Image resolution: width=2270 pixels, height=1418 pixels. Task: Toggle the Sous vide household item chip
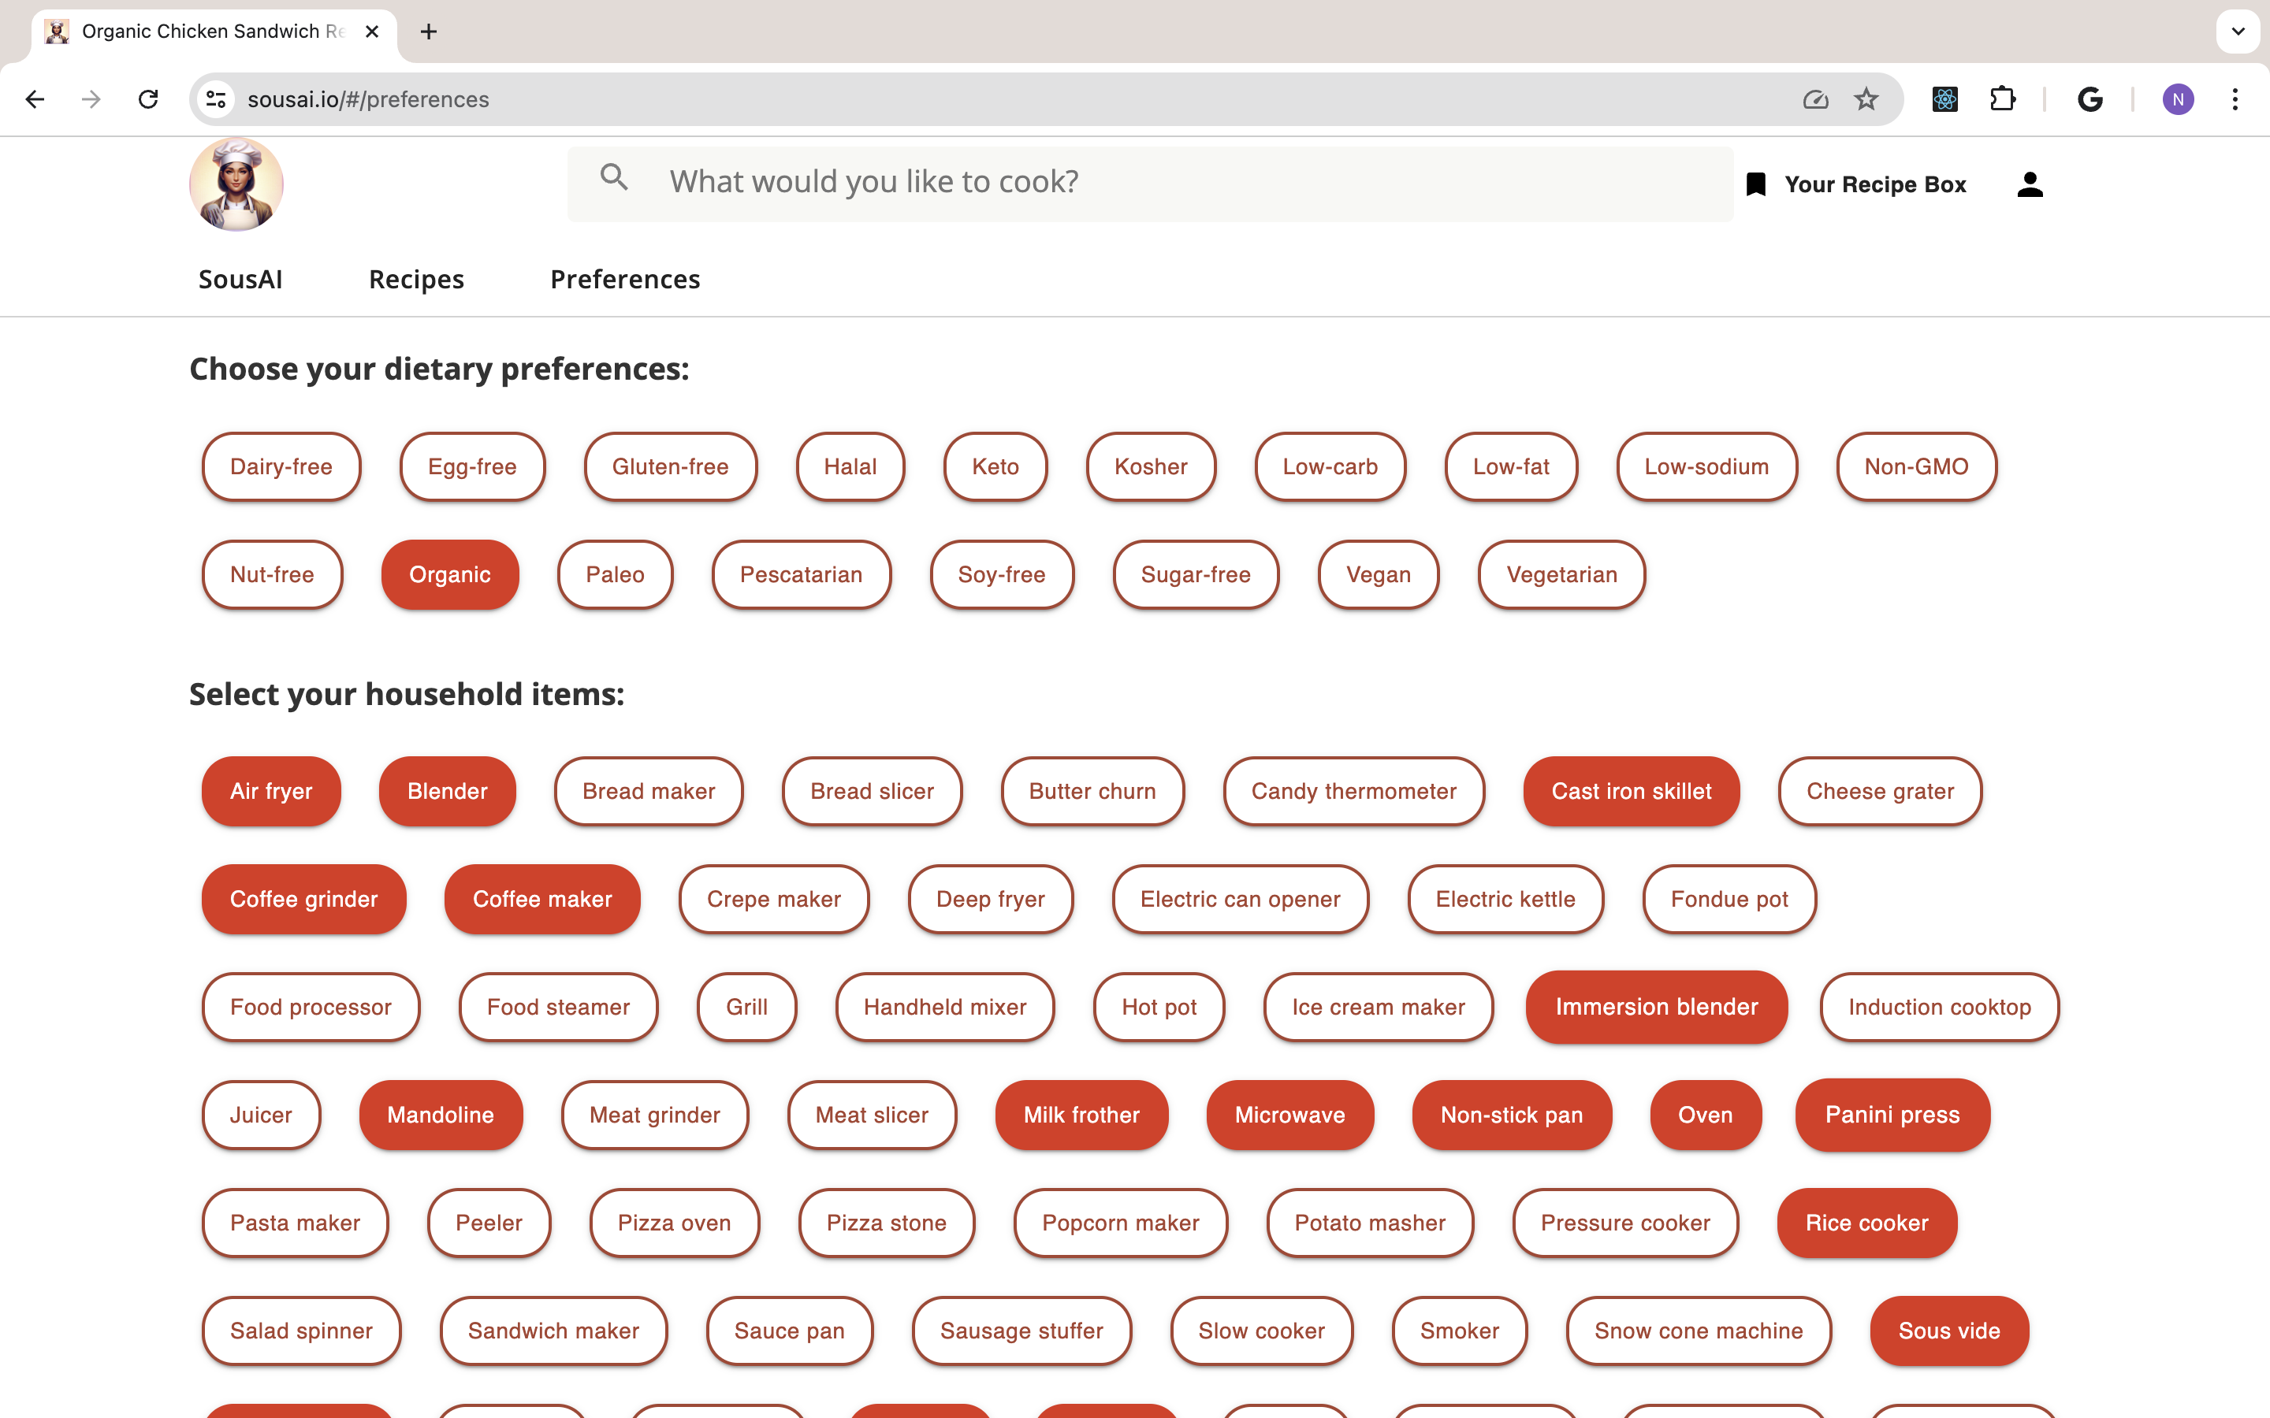point(1950,1330)
